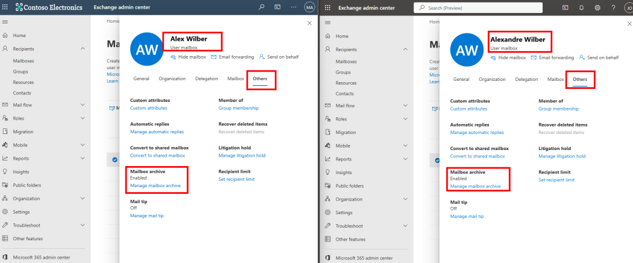Uncheck the selected mailbox row in Contoso window

click(x=114, y=160)
